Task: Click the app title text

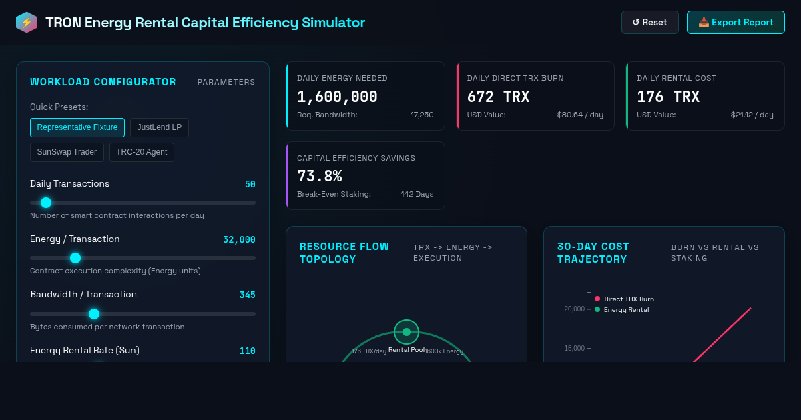Action: click(205, 23)
